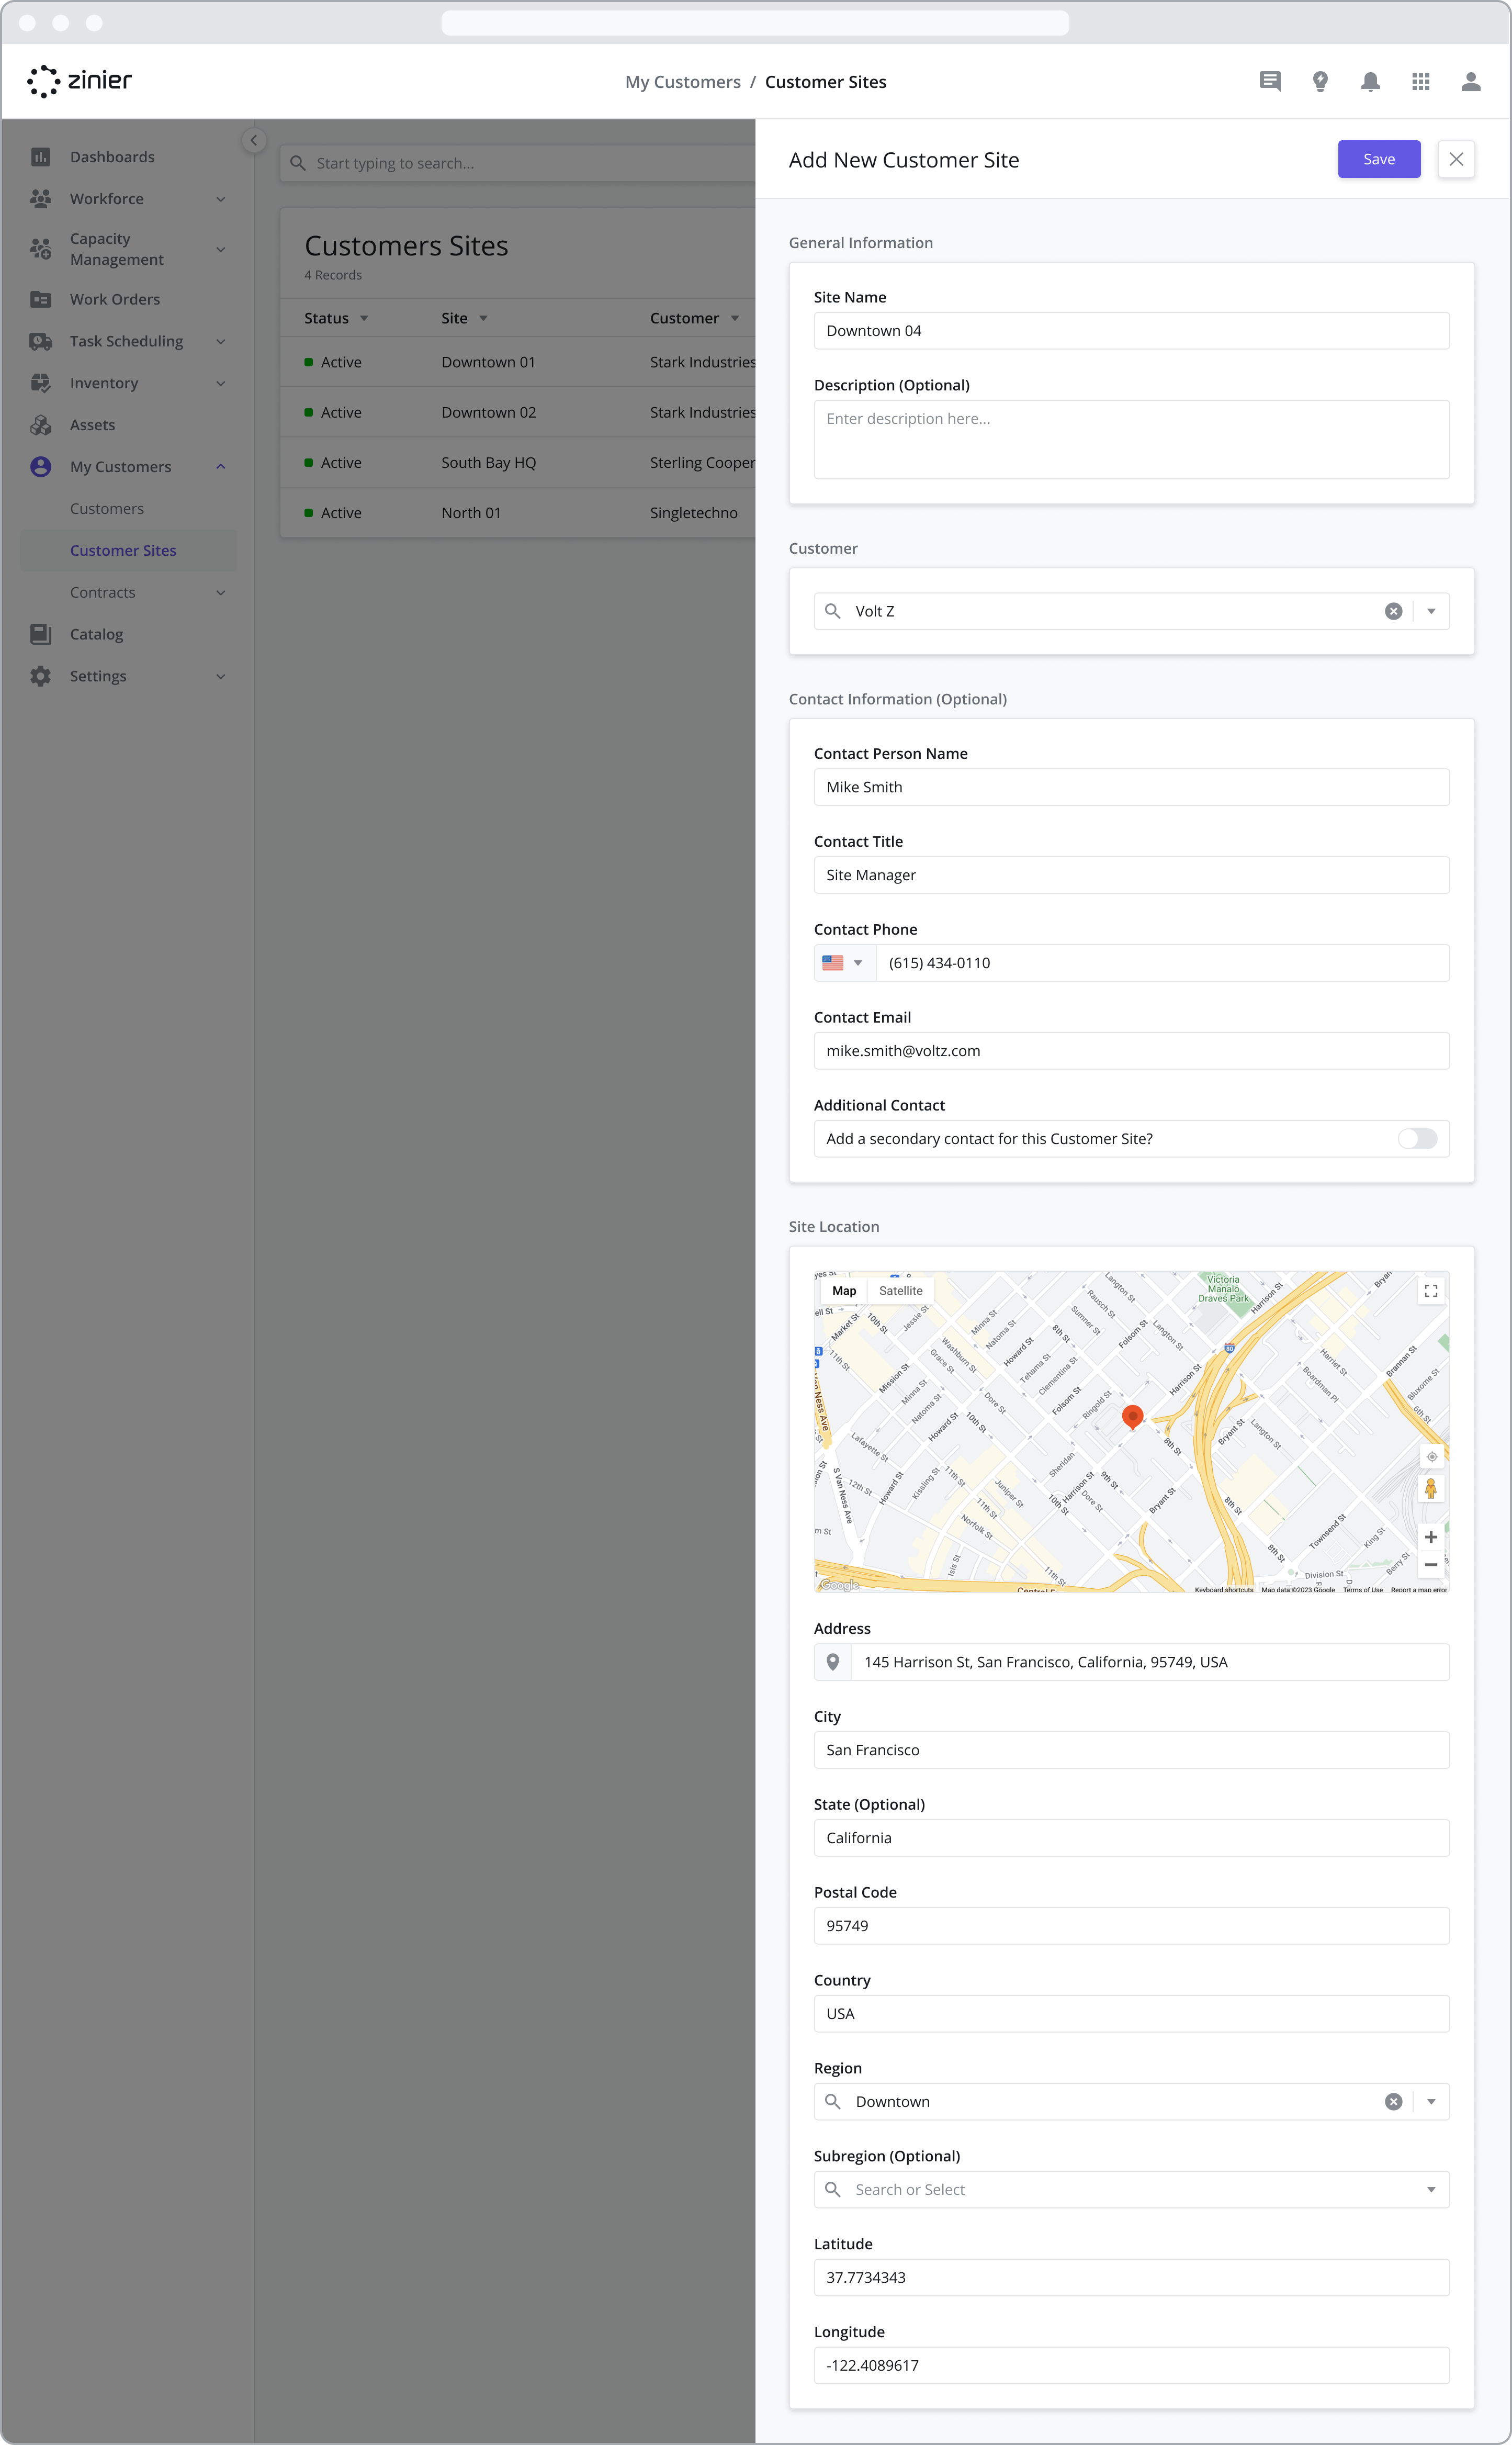Save the new customer site
The height and width of the screenshot is (2445, 1512).
(1379, 159)
